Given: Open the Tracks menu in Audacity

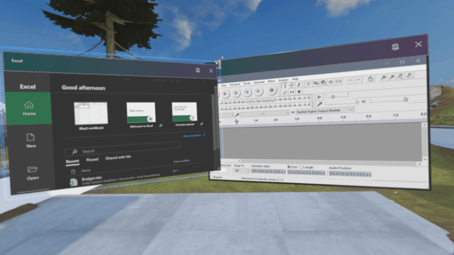Looking at the screenshot, I should tap(247, 83).
